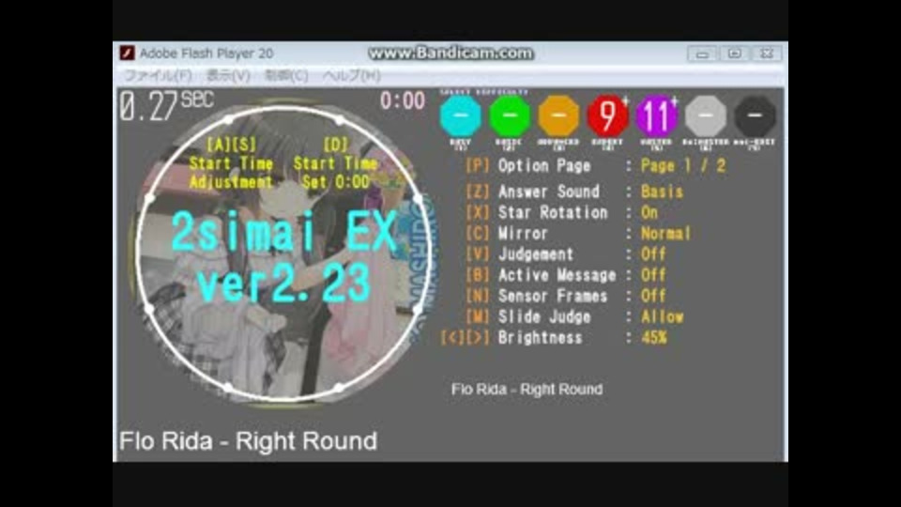901x507 pixels.
Task: Change the Answer Sound Basis setting
Action: pos(662,192)
